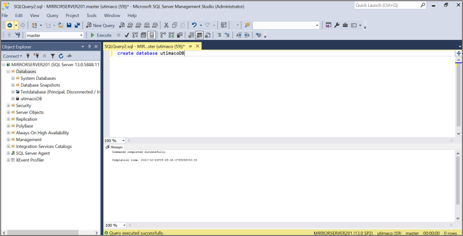The image size is (463, 236).
Task: Open the Query Options icon
Action: (x=143, y=35)
